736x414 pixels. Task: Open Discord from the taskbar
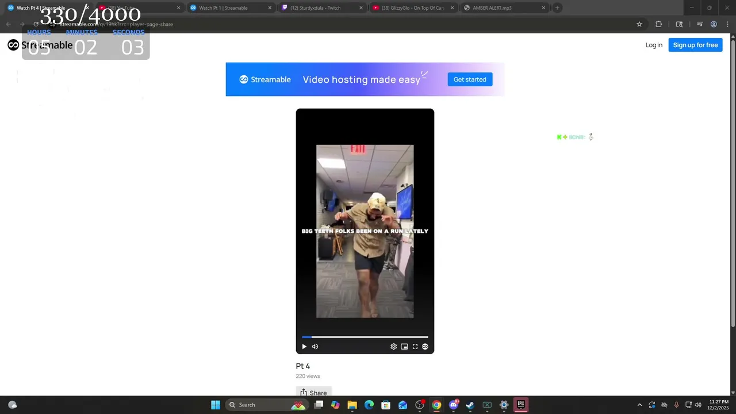point(454,405)
